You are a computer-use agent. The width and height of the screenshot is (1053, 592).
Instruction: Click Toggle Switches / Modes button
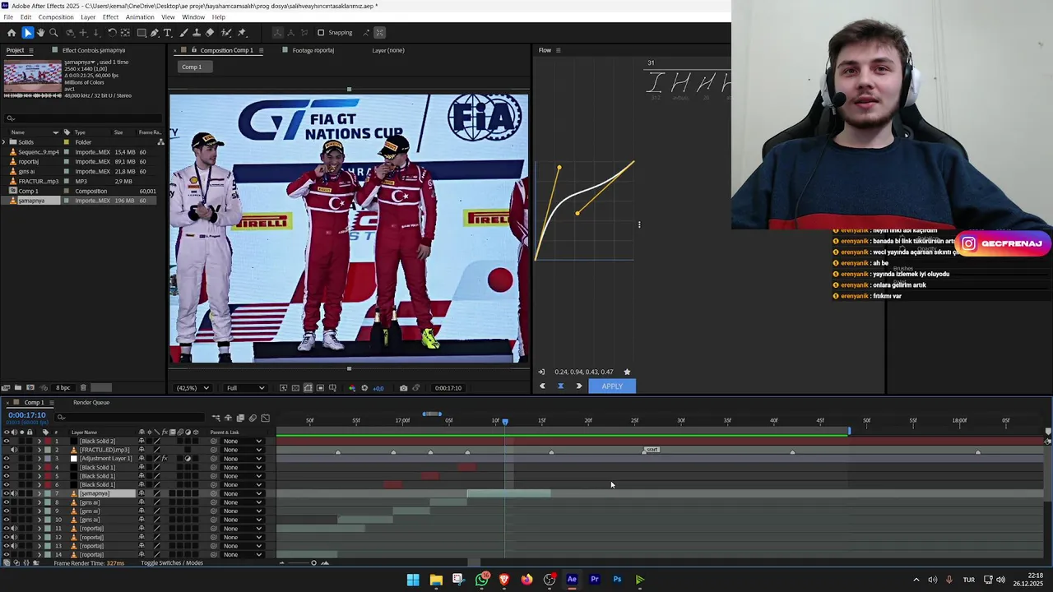click(172, 563)
